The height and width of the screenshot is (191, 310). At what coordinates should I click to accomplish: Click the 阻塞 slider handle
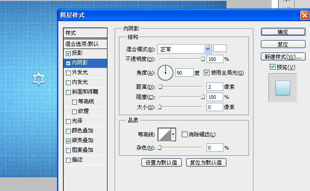(x=203, y=97)
